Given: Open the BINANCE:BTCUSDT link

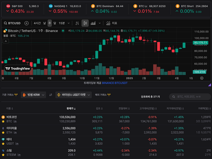Looking at the screenshot, I should 115,83.
